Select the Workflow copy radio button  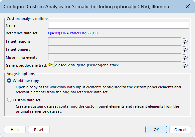click(x=9, y=81)
